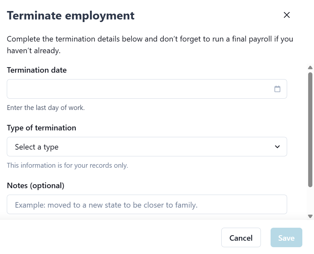Click the scrollbar up arrow

310,68
